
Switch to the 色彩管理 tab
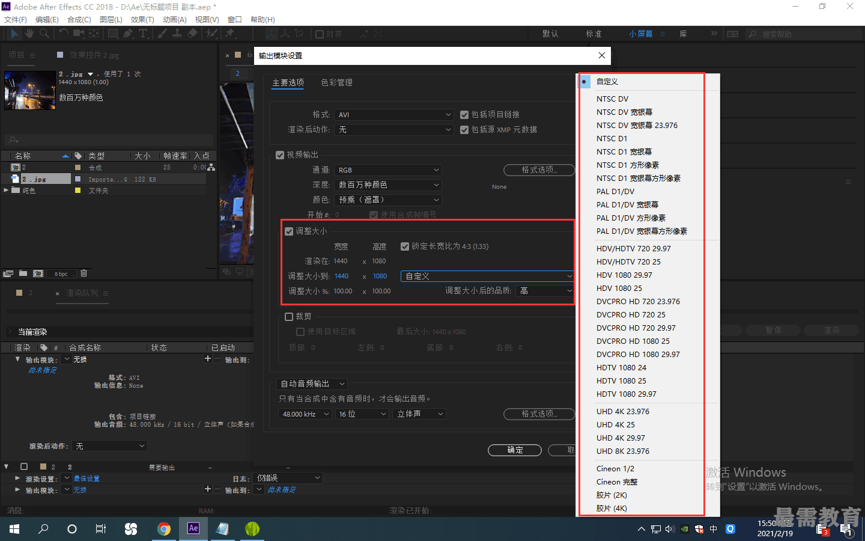[x=336, y=82]
